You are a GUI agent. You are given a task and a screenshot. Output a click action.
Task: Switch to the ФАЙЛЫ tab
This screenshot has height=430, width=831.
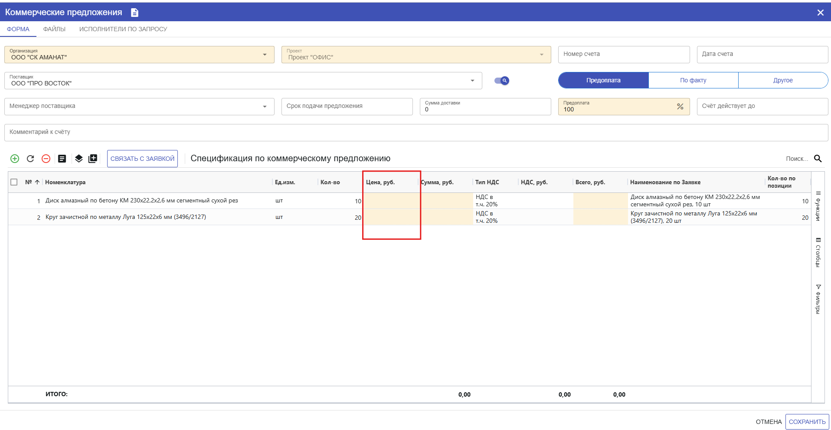[x=54, y=29]
